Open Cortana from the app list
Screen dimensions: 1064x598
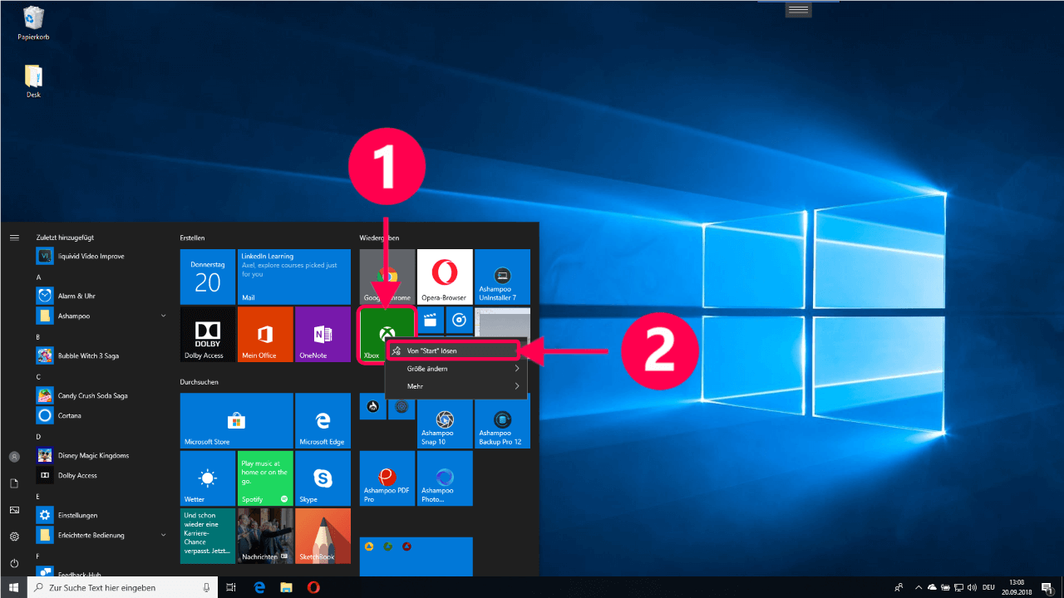tap(102, 415)
